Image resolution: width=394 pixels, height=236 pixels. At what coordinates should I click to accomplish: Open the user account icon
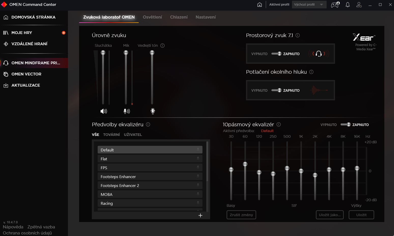click(x=359, y=5)
